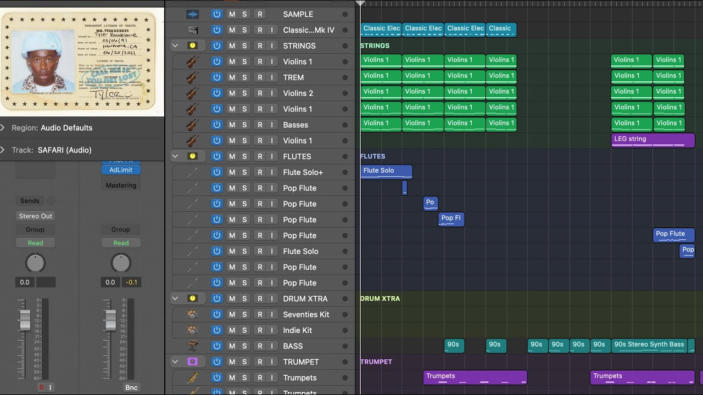
Task: Adjust the left channel pan knob
Action: click(35, 263)
